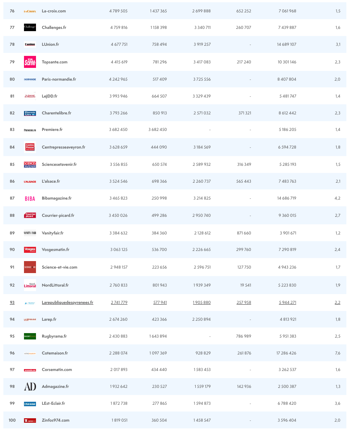The height and width of the screenshot is (431, 349).
Task: Click the Top Santé pink logo
Action: 30,62
